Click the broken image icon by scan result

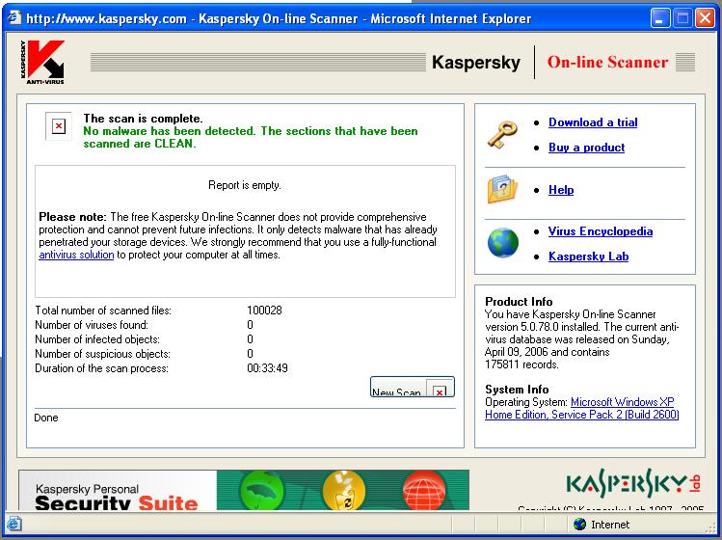click(59, 125)
